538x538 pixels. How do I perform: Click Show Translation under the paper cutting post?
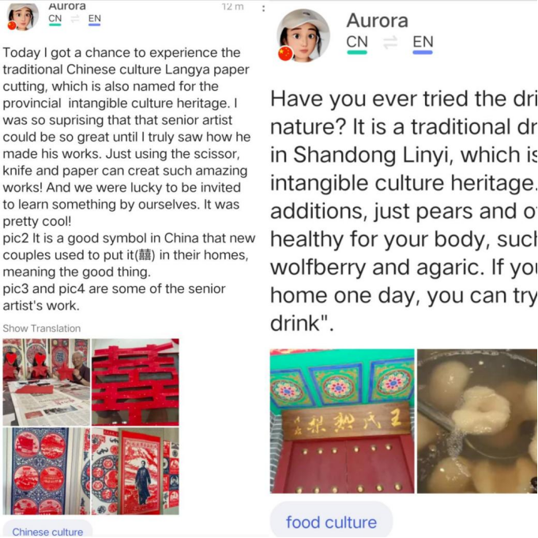[x=42, y=329]
